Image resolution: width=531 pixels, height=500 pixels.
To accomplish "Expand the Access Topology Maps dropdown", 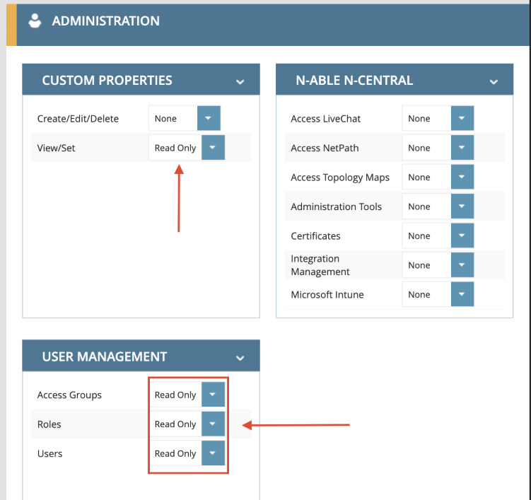I will pos(462,178).
